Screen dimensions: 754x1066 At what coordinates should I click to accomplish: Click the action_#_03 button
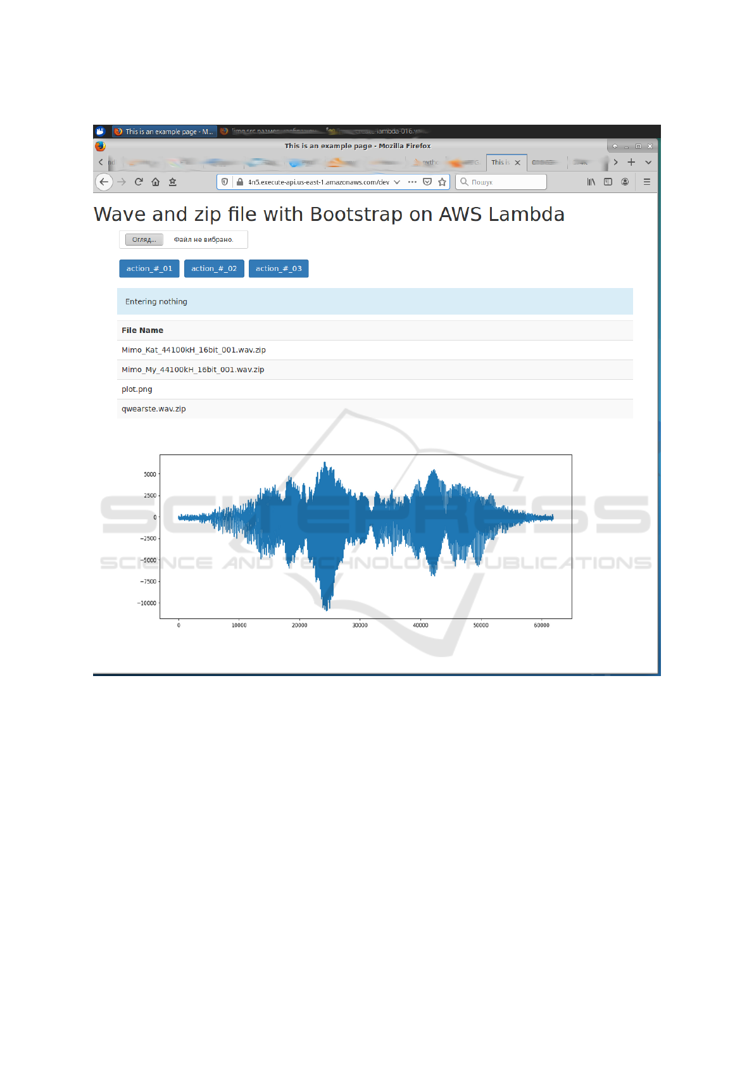(x=279, y=268)
